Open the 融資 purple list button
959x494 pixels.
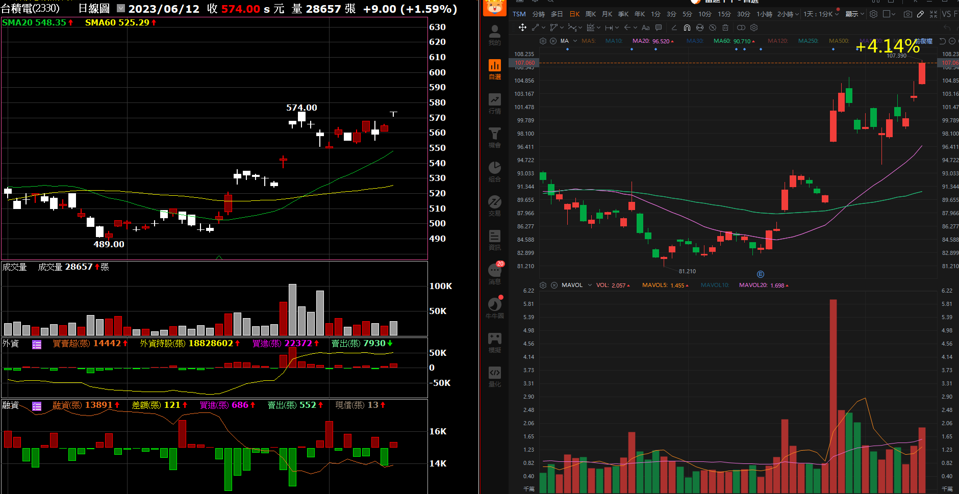pyautogui.click(x=37, y=406)
